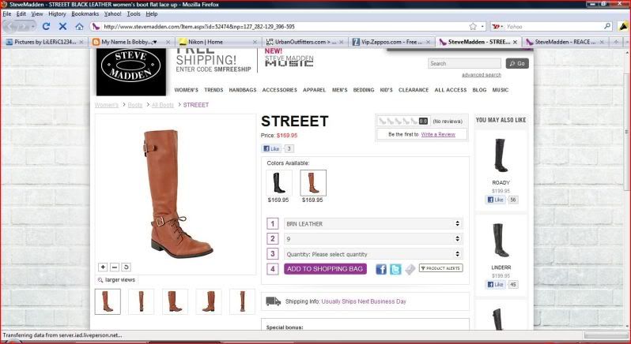Screen dimensions: 631x344
Task: Open the size dropdown showing 9
Action: click(373, 239)
